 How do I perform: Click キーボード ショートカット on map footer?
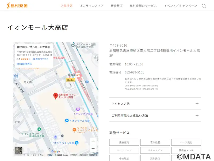(34, 155)
